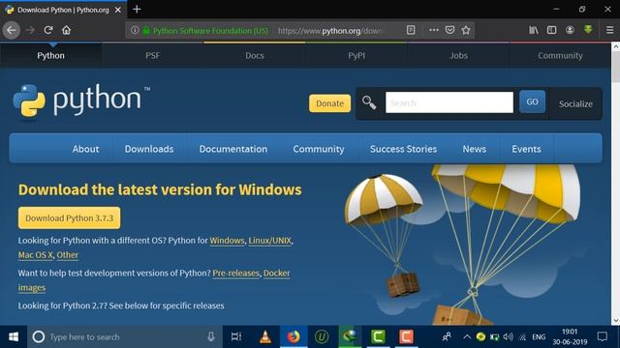Click the taskbar clock and date
The image size is (620, 348).
(x=570, y=336)
